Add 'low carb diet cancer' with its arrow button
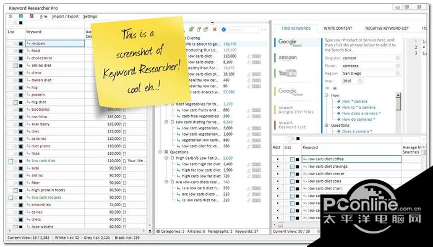The height and width of the screenshot is (247, 433). click(278, 174)
